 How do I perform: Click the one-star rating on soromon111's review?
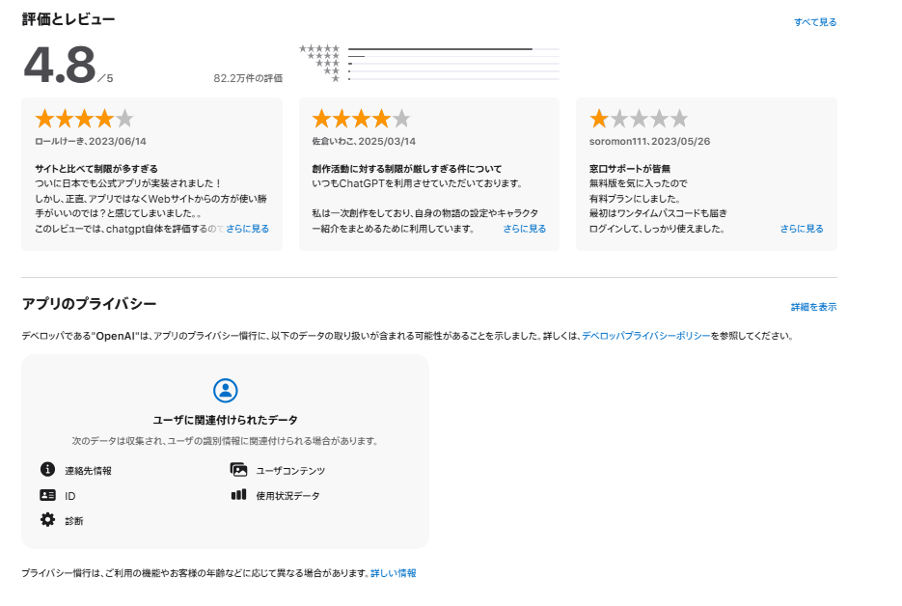pyautogui.click(x=639, y=119)
